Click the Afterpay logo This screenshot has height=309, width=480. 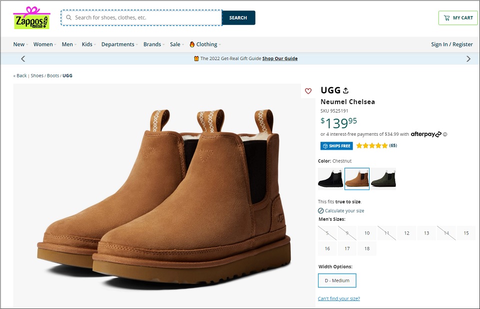click(426, 134)
